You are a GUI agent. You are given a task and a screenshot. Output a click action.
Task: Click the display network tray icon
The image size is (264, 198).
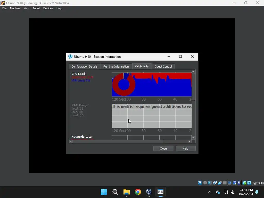point(226,192)
